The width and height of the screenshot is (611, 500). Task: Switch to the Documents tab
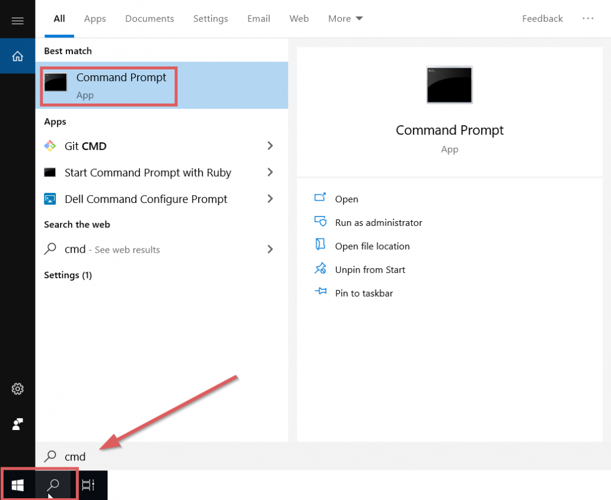pos(149,19)
